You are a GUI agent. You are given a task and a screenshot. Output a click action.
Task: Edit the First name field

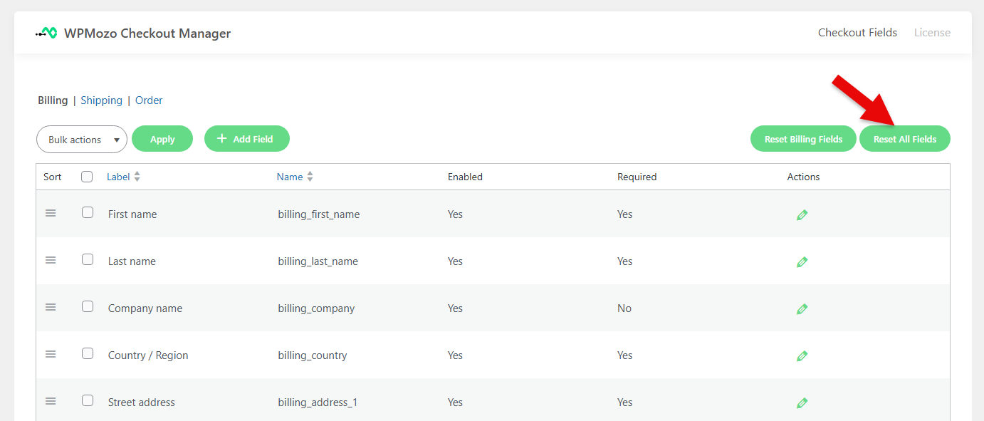click(x=802, y=215)
